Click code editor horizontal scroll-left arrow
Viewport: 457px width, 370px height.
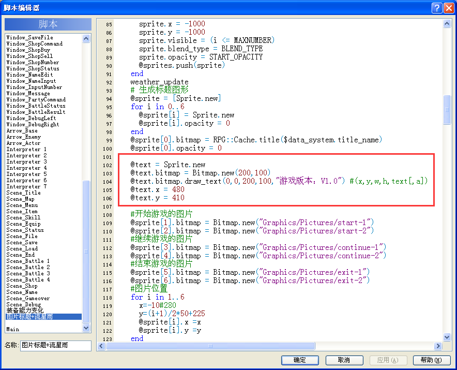[101, 346]
